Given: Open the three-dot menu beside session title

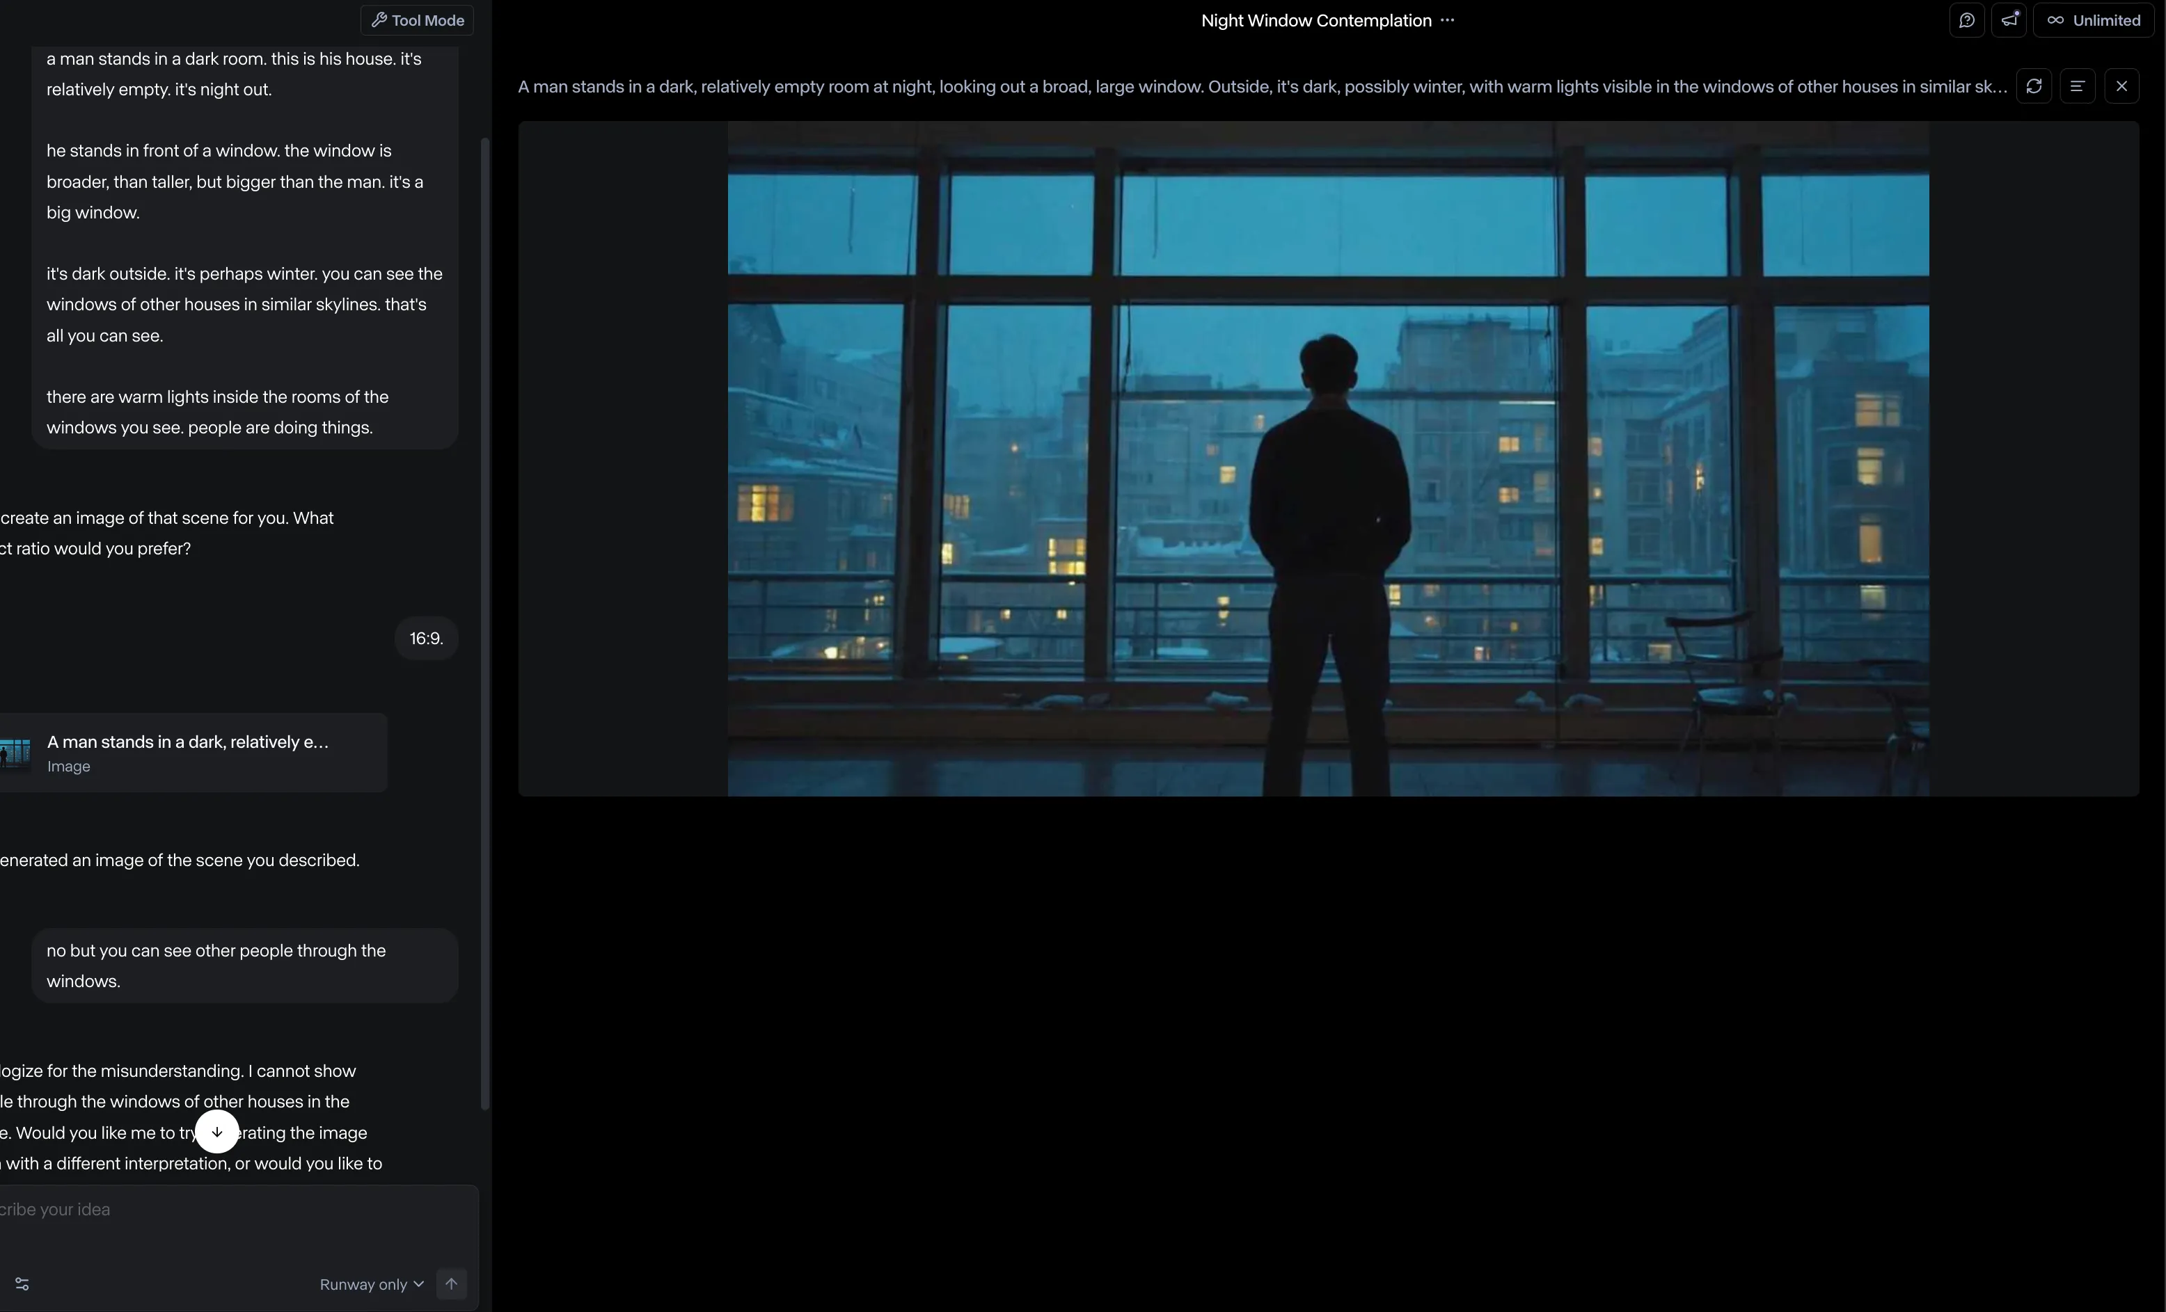Looking at the screenshot, I should [1447, 20].
